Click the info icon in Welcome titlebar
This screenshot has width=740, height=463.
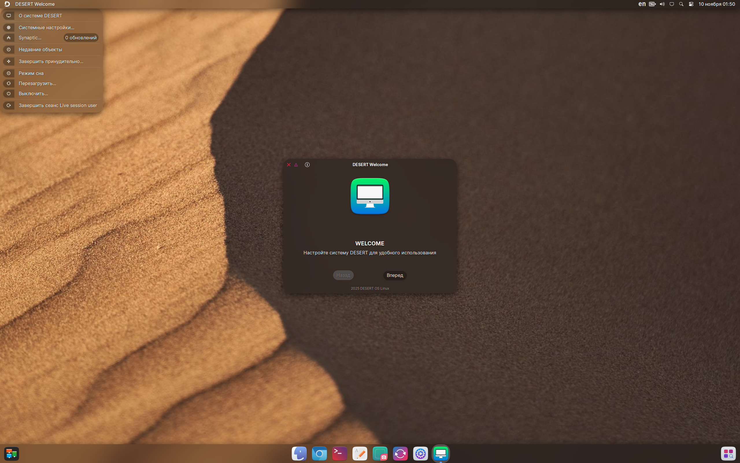pos(307,165)
